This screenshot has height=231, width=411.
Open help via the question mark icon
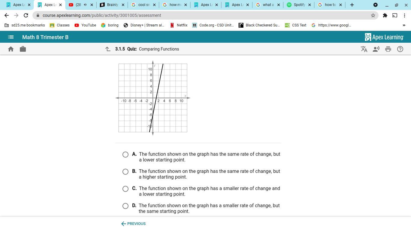tap(400, 49)
